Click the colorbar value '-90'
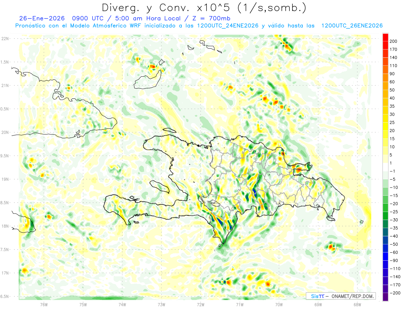Image resolution: width=401 pixels, height=309 pixels. [x=394, y=260]
